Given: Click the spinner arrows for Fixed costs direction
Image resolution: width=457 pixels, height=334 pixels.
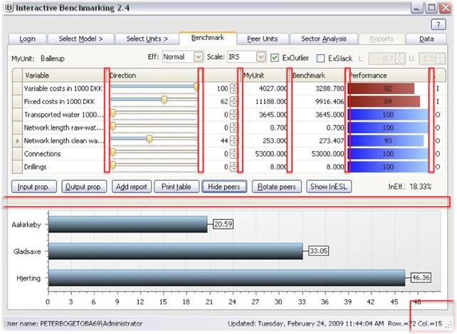Looking at the screenshot, I should click(x=233, y=102).
